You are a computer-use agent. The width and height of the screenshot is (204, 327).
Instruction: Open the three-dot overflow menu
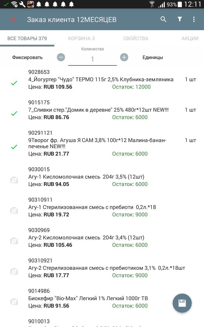coord(194,19)
